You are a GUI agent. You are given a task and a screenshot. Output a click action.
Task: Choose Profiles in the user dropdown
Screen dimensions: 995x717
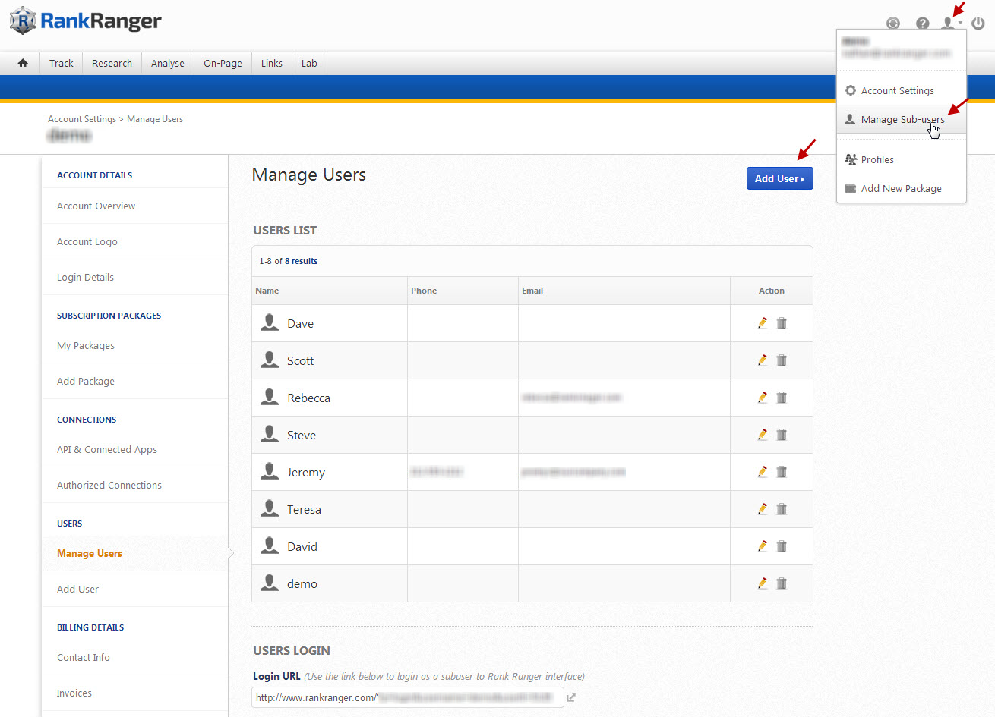[x=877, y=160]
